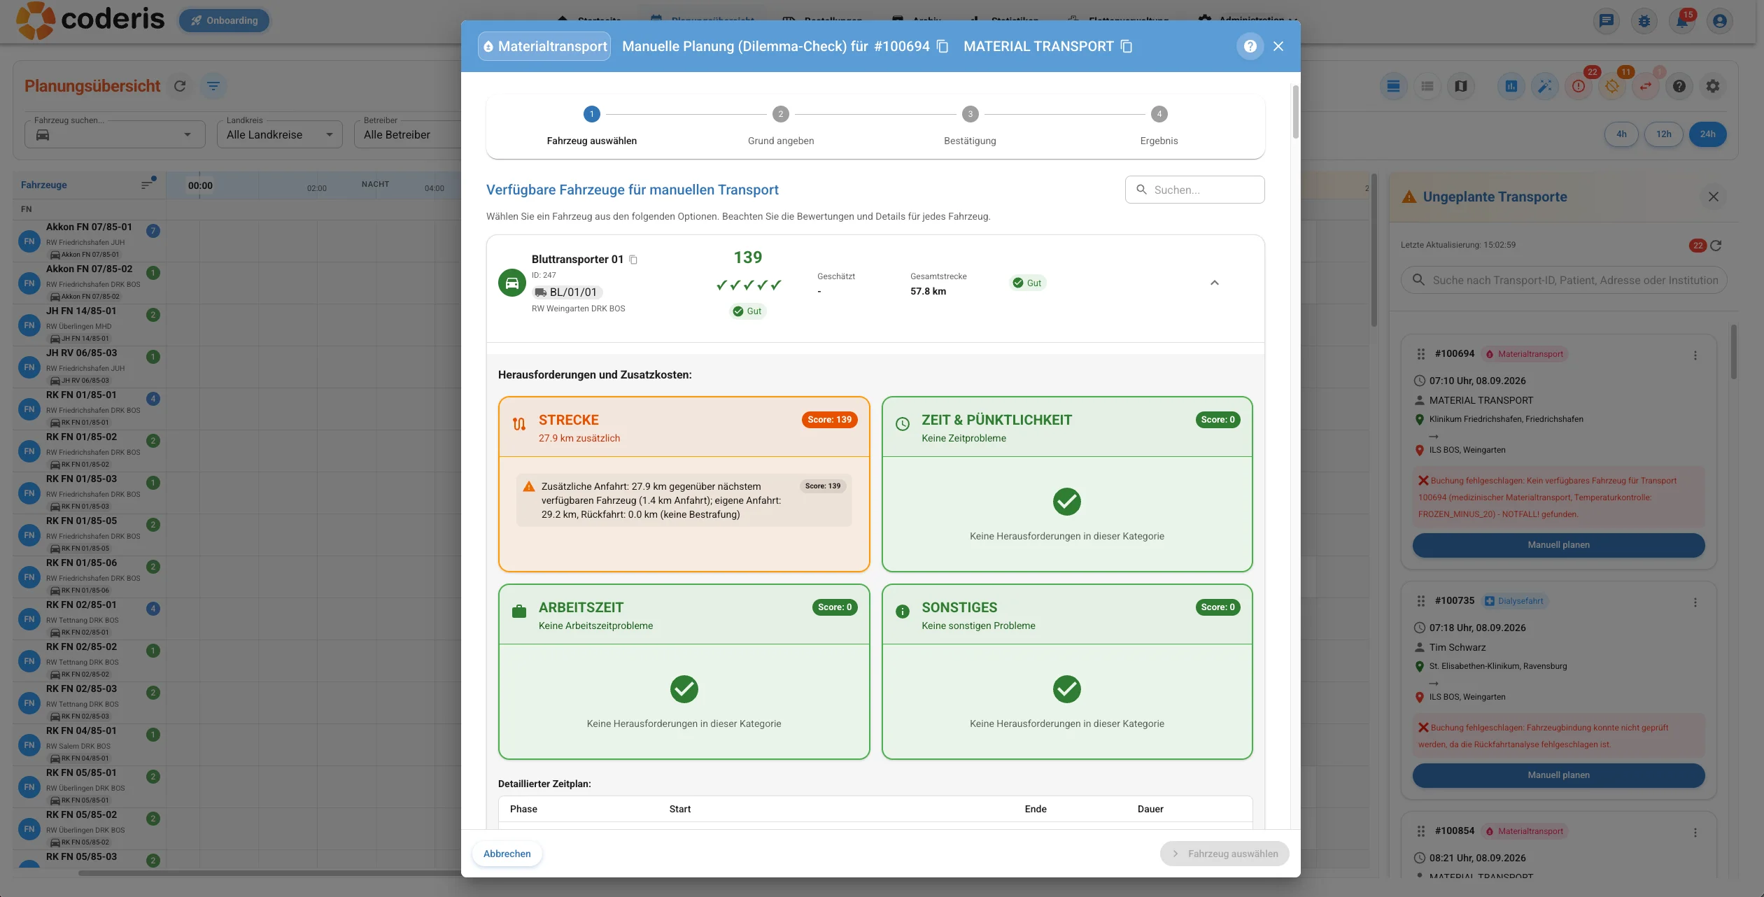Click the vehicle search field in dialog

[1194, 190]
